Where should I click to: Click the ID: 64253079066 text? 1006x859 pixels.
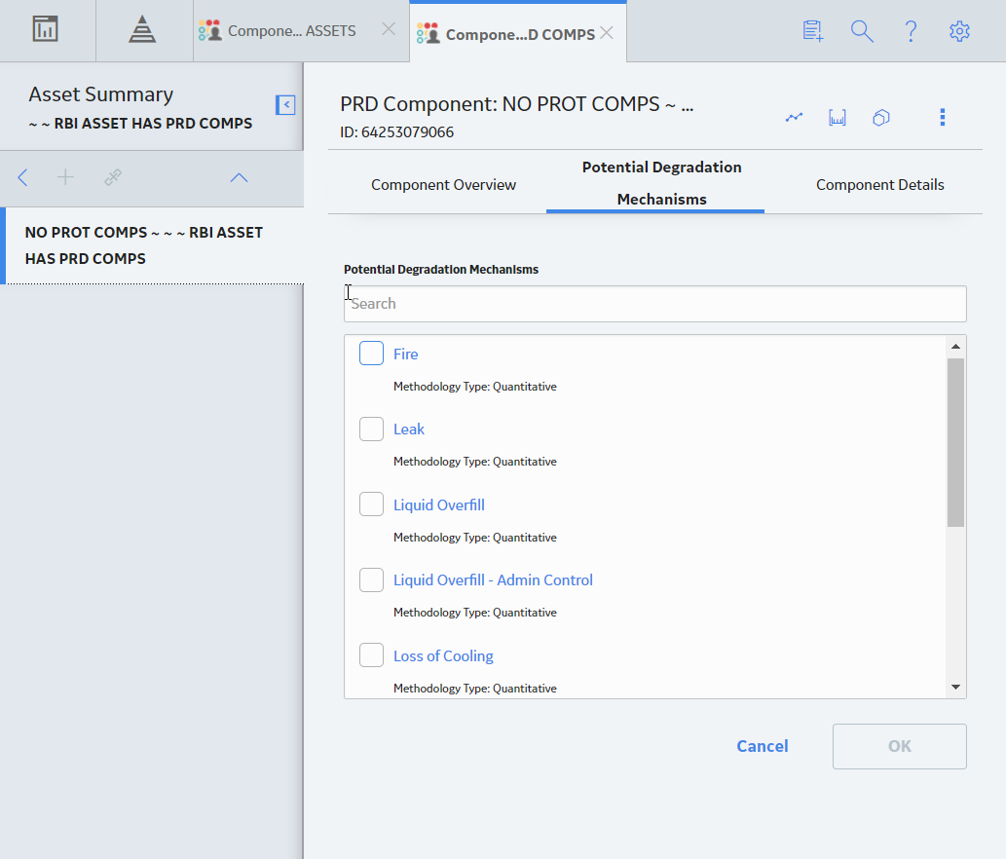pyautogui.click(x=396, y=132)
